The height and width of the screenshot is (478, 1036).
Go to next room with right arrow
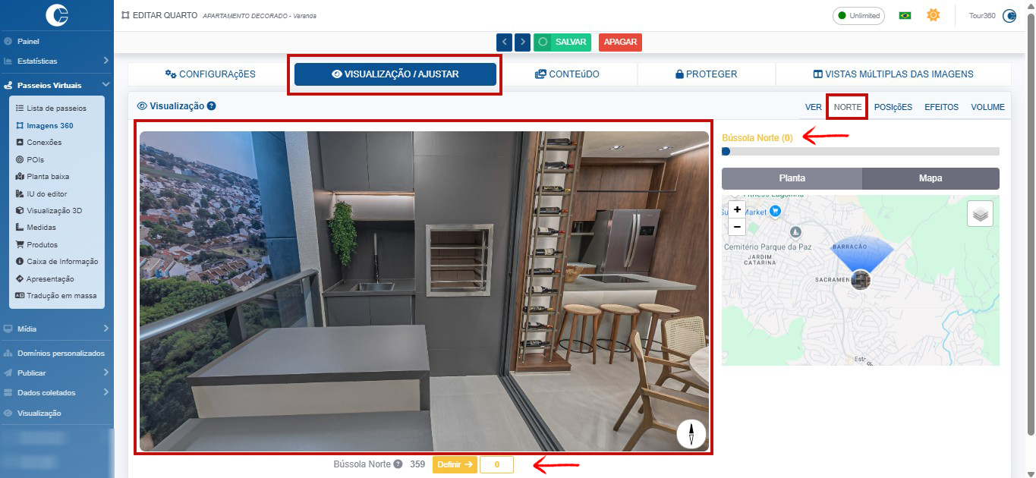click(522, 42)
